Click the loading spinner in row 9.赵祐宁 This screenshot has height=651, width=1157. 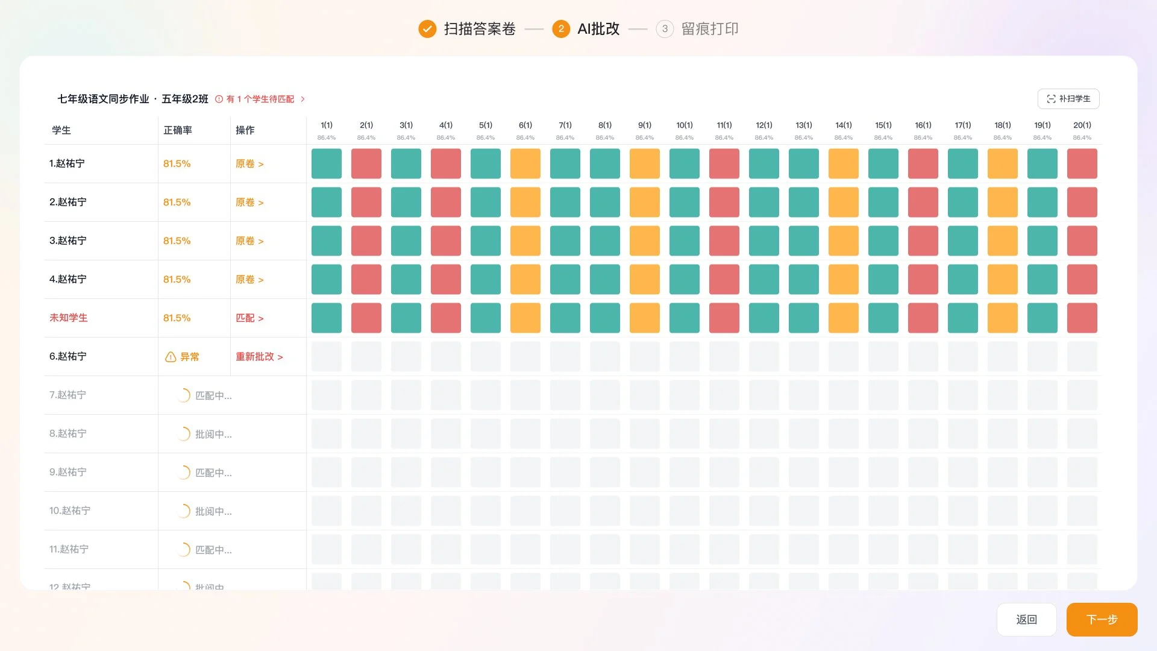pyautogui.click(x=183, y=473)
